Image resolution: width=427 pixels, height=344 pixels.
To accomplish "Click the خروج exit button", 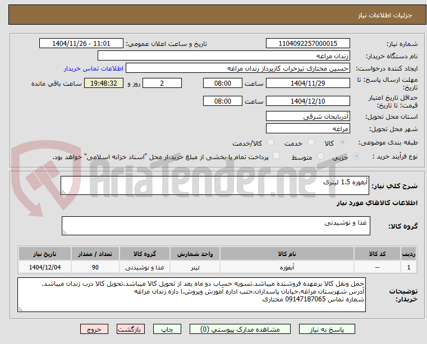I will 94,329.
